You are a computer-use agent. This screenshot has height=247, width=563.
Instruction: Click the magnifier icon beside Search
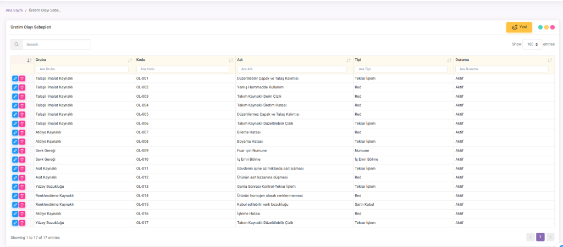(16, 44)
